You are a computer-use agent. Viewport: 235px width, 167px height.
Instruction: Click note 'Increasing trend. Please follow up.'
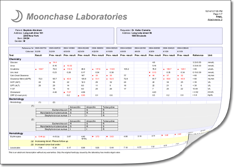pyautogui.click(x=52, y=141)
